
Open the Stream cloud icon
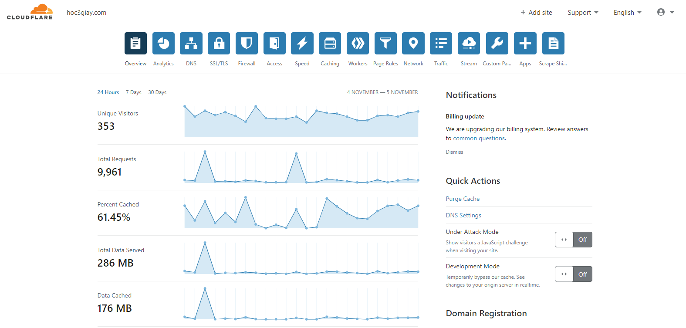(x=469, y=44)
